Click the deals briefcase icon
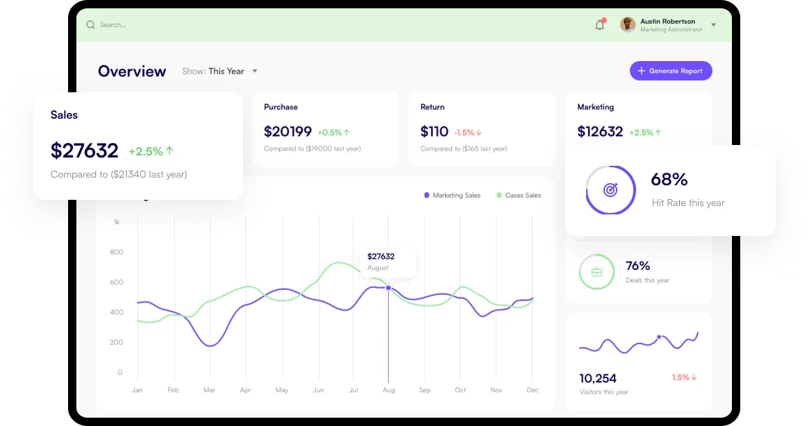The image size is (809, 426). coord(597,272)
